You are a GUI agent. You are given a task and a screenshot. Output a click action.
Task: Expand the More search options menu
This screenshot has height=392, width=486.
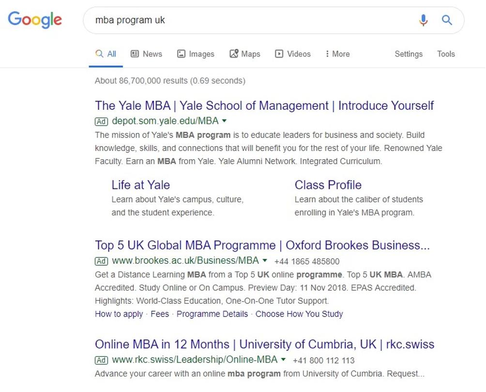point(337,54)
